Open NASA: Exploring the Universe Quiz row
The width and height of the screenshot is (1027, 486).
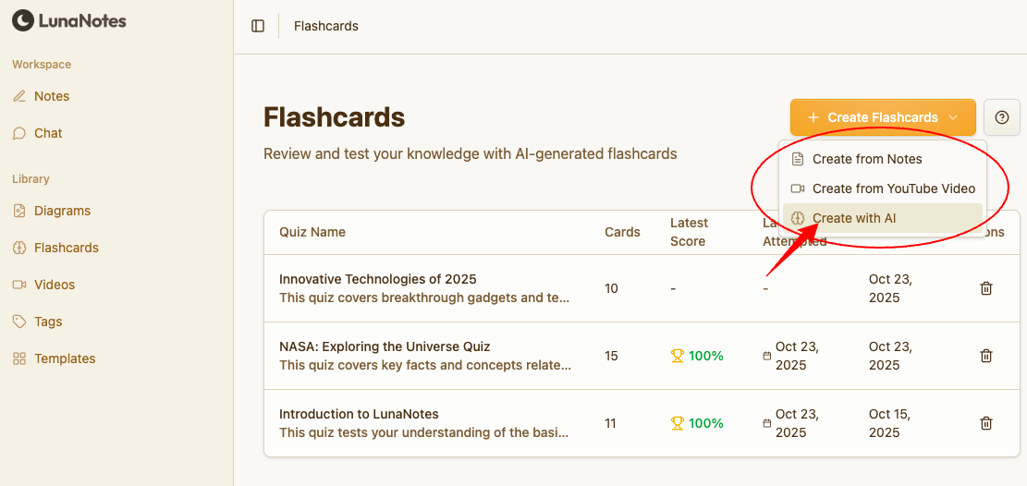click(x=385, y=346)
